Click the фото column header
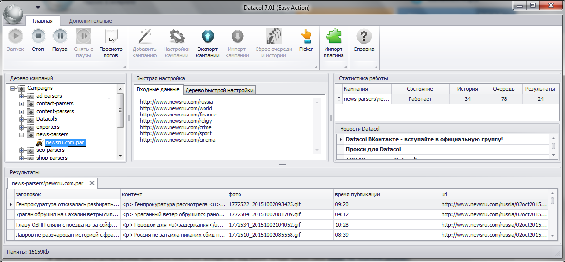Image resolution: width=565 pixels, height=262 pixels. point(280,195)
